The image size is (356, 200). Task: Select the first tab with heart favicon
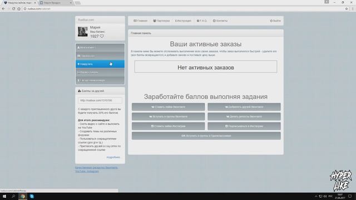point(19,3)
